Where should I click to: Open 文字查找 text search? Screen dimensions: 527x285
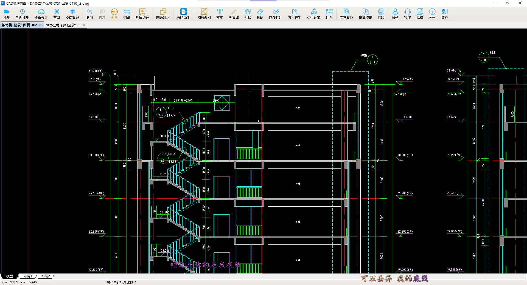346,14
